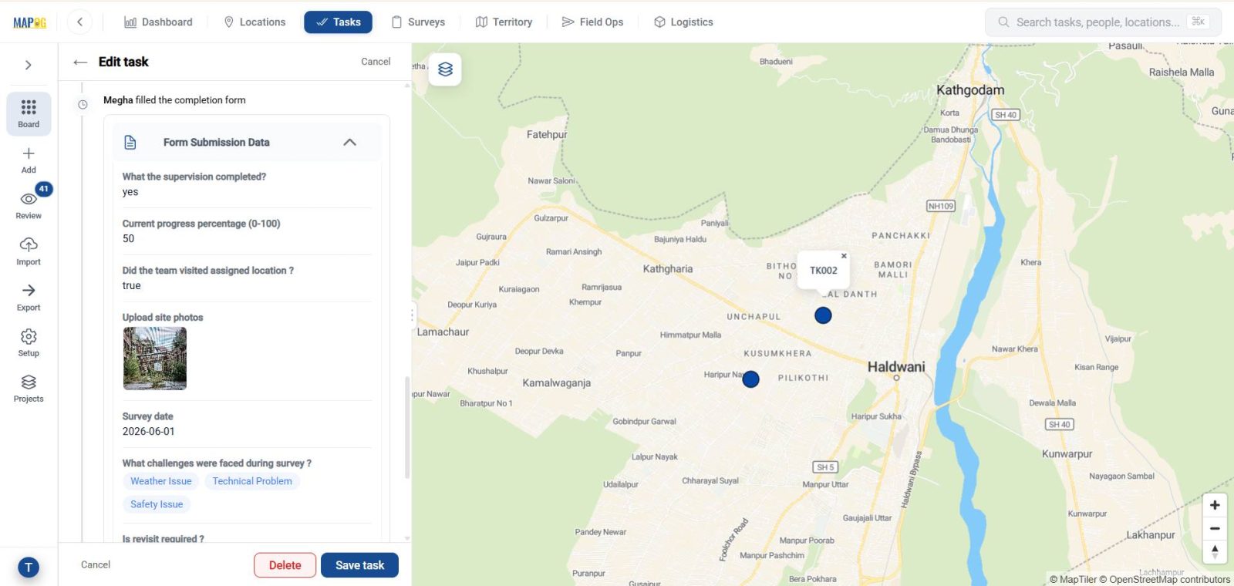Open the map layers switcher icon
The image size is (1234, 586).
point(445,69)
